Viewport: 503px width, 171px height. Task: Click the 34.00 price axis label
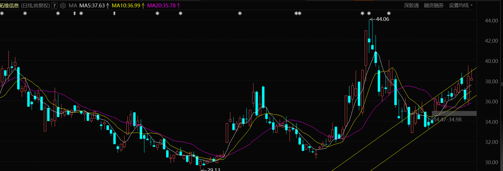pyautogui.click(x=491, y=122)
